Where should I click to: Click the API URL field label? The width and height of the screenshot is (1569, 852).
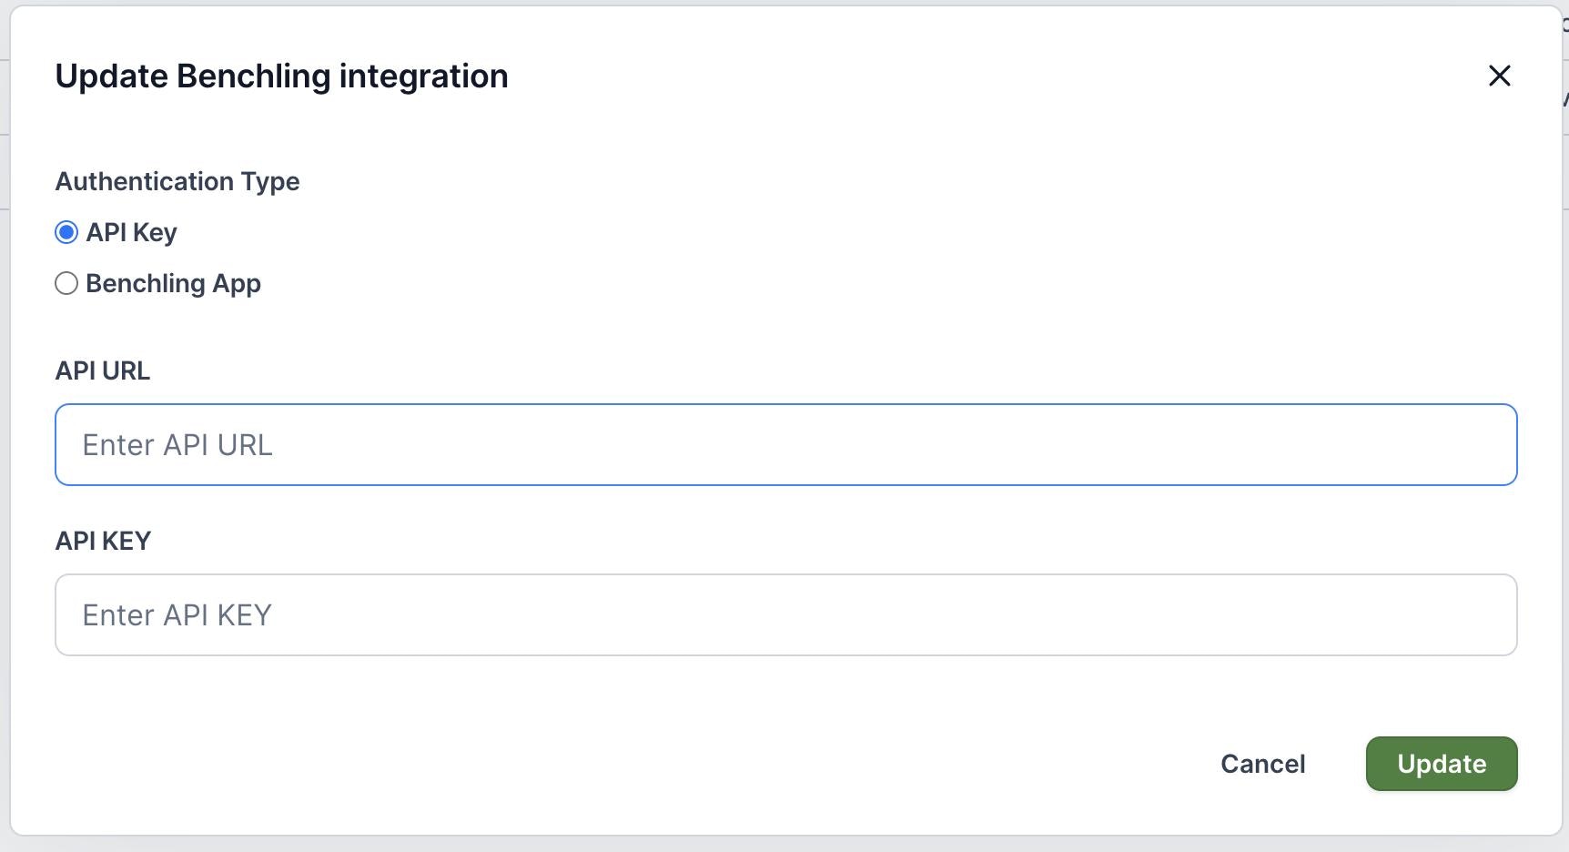103,370
